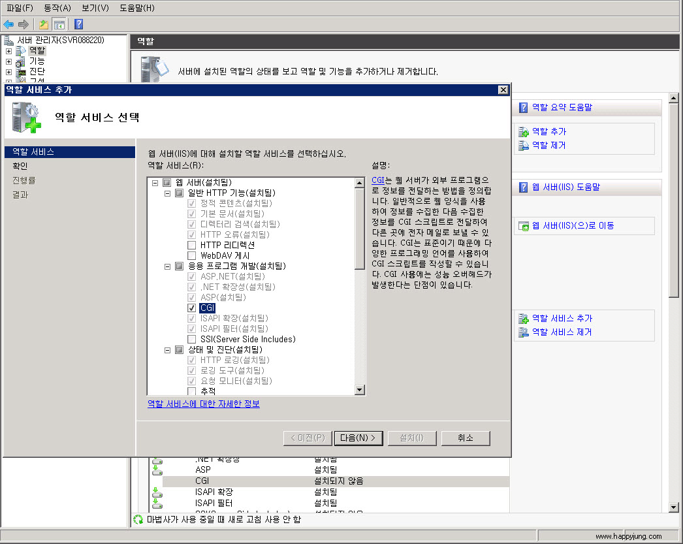
Task: Click the 서버 관리자 root server icon
Action: [8, 40]
